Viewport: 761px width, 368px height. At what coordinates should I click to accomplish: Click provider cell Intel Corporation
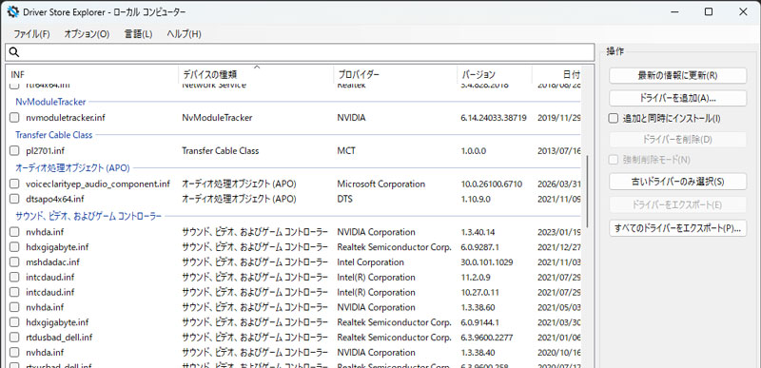pos(370,261)
